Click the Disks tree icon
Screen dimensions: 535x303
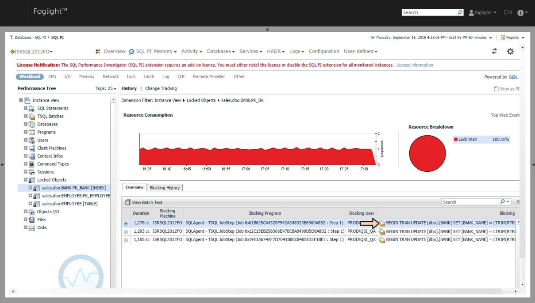coord(32,227)
